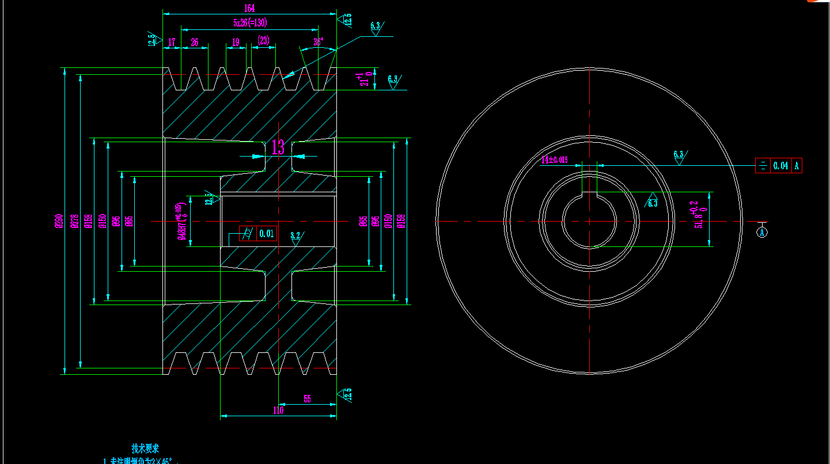This screenshot has height=464, width=830.
Task: Select the 6.3 roughness under the keyway top line
Action: [651, 200]
